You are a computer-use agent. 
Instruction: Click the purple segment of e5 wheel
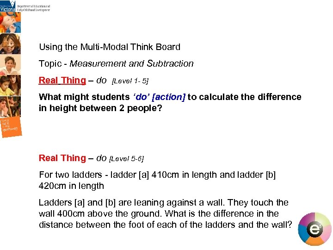click(306, 219)
